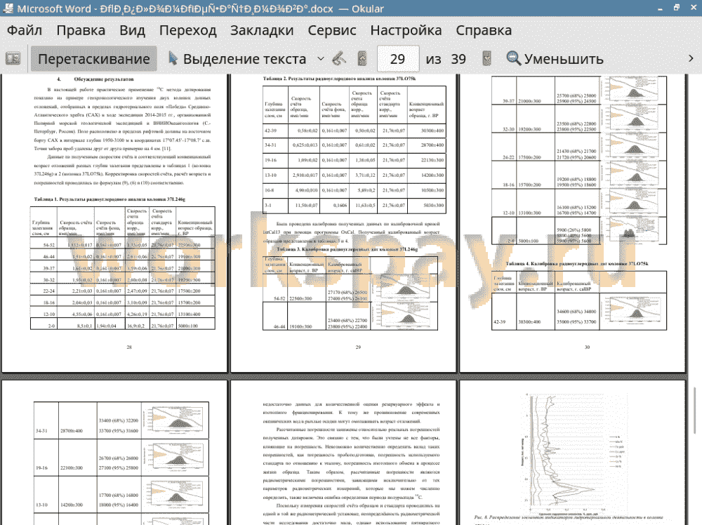Expand the selection tool dropdown arrow

pyautogui.click(x=321, y=59)
